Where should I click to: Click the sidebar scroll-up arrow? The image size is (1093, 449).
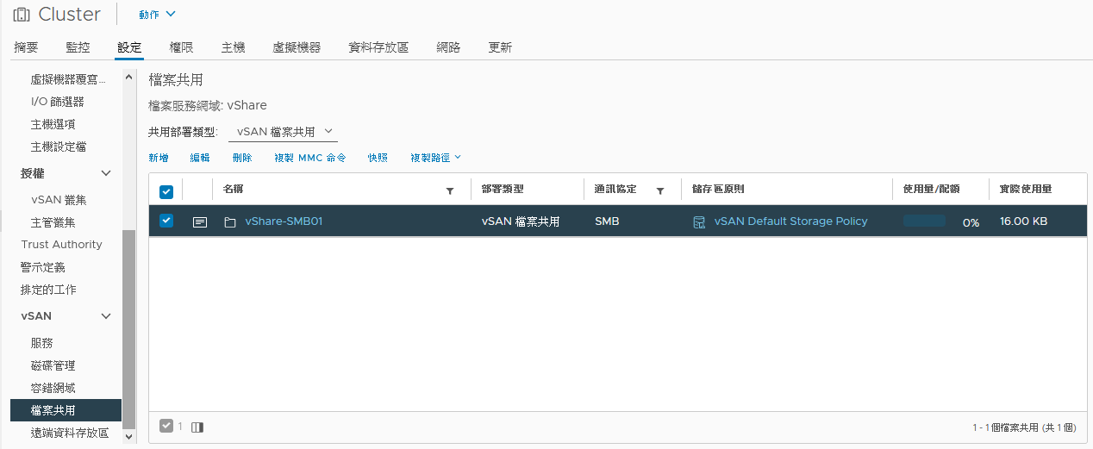tap(129, 77)
